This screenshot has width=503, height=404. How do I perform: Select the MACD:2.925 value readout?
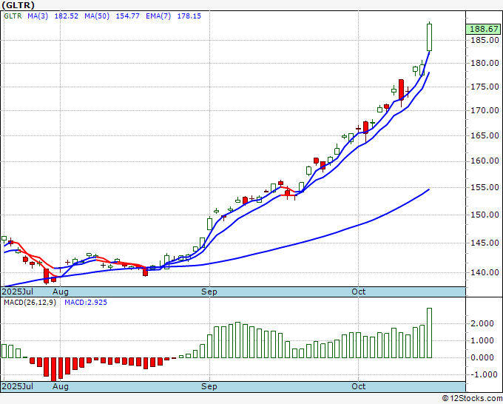coord(86,303)
